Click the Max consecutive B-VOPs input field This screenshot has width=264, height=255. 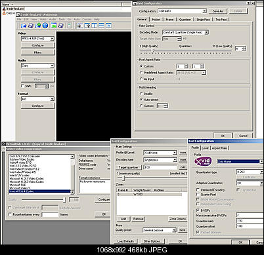click(x=250, y=215)
